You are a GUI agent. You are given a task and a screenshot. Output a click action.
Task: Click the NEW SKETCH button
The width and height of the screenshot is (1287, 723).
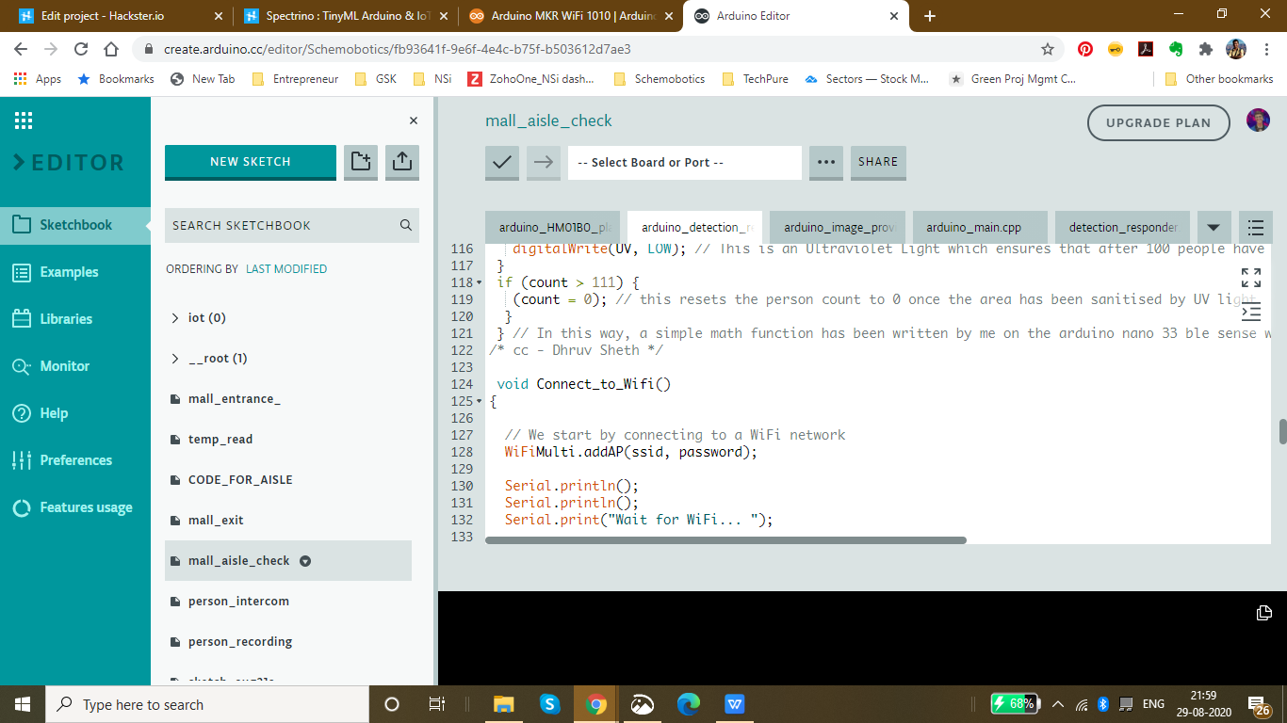251,162
